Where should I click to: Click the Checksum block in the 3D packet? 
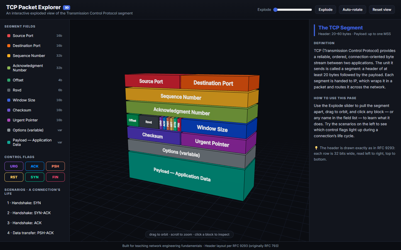click(x=153, y=136)
